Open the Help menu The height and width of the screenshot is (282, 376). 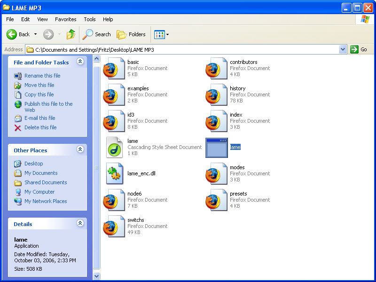point(108,19)
